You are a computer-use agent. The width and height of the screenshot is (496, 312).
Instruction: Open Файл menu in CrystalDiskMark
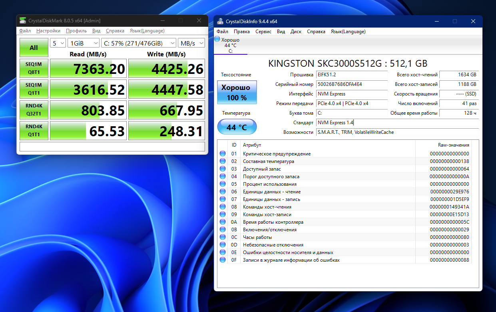[25, 31]
